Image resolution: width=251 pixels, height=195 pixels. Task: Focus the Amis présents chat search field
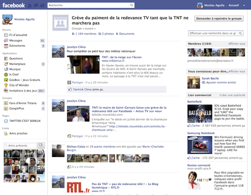point(20,145)
